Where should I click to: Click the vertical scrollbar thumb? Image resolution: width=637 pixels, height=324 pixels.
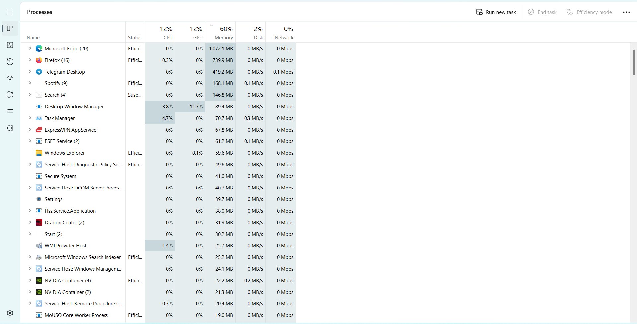[633, 62]
